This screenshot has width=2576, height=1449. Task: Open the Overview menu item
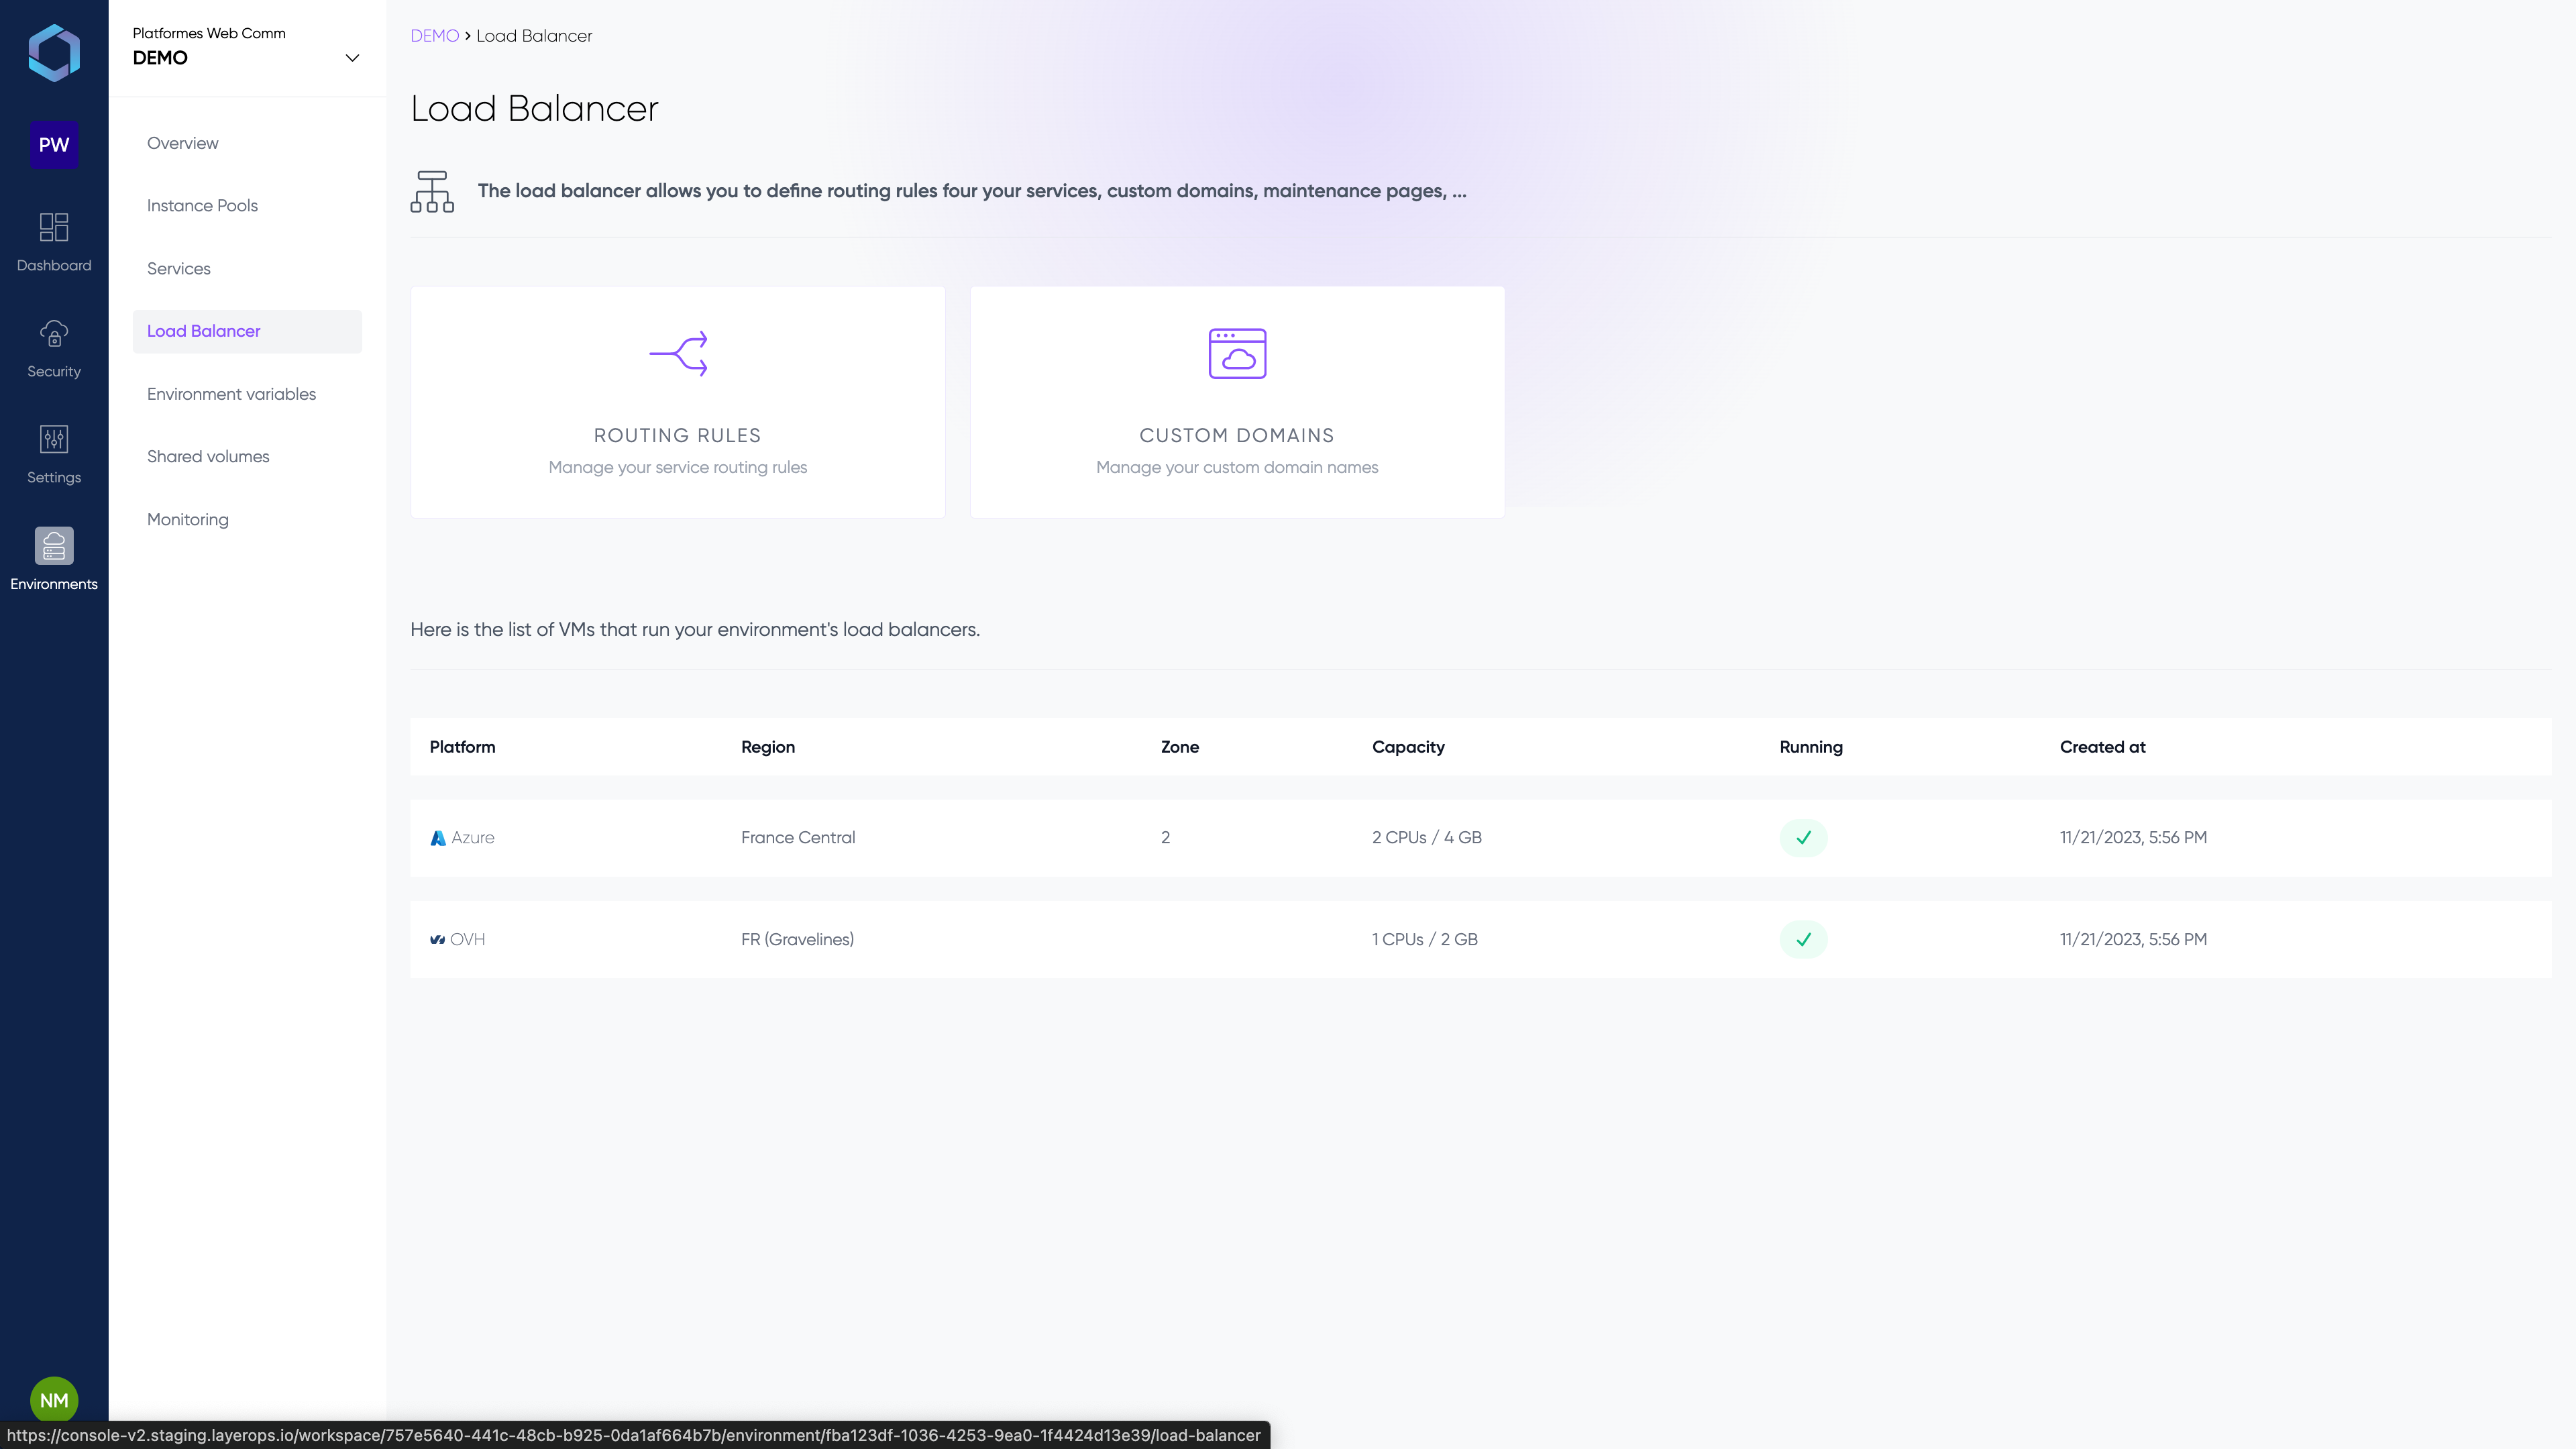[182, 143]
